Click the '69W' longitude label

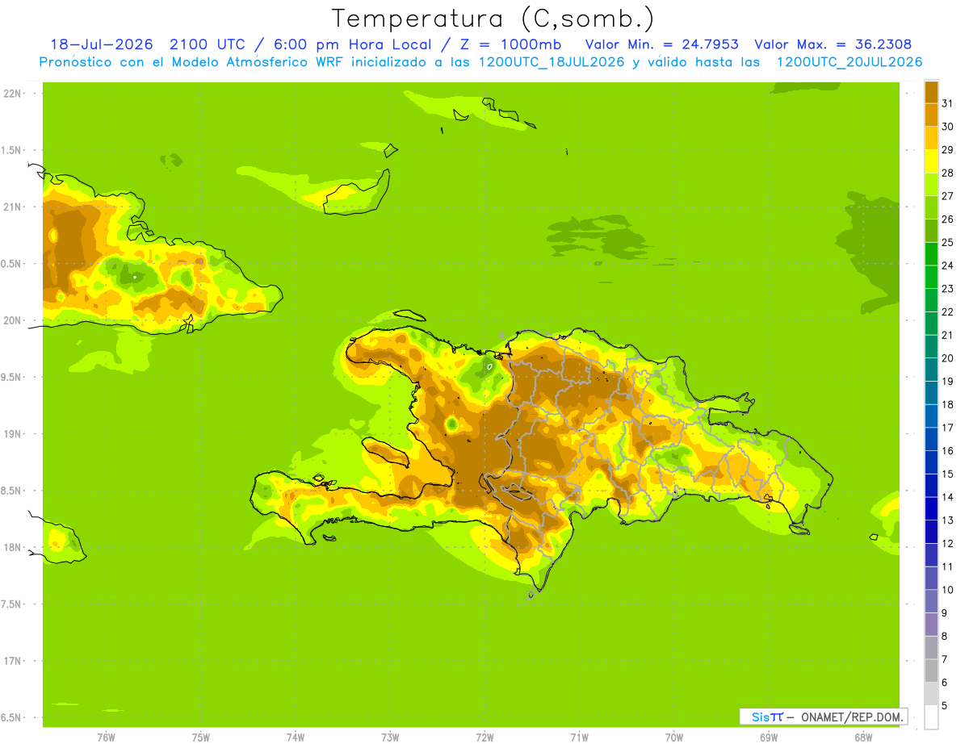click(x=769, y=737)
